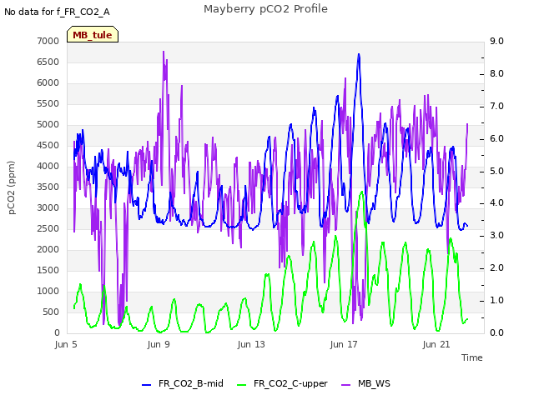Click the 2.0 right axis value

click(496, 267)
